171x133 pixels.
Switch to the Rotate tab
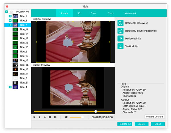[x=64, y=13]
